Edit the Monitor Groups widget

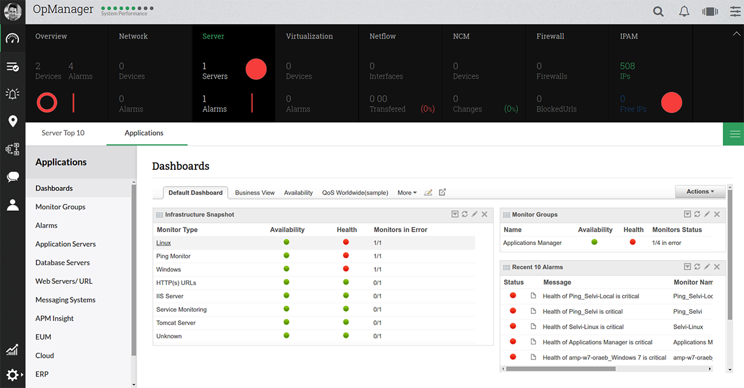pyautogui.click(x=707, y=215)
